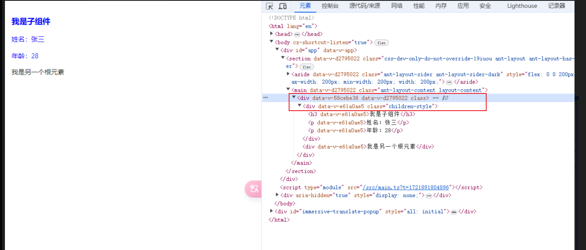
Task: Click ellipsis in the head element
Action: point(297,34)
